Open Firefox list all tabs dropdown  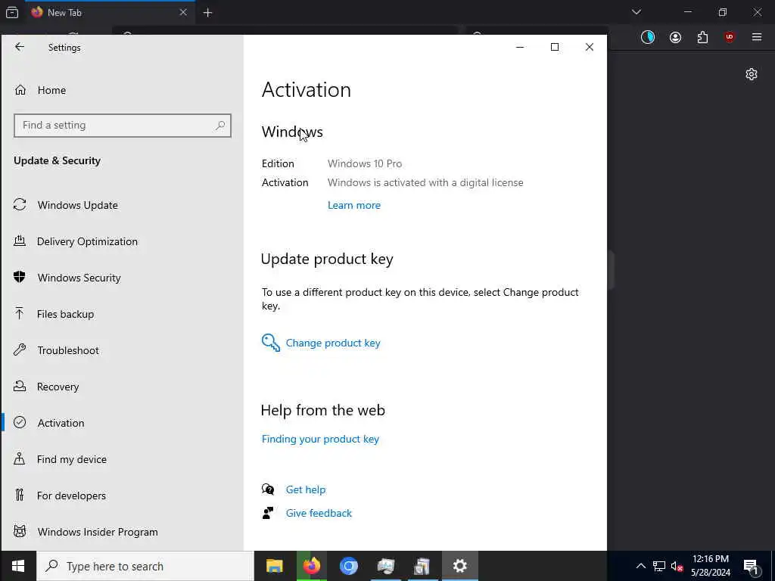pyautogui.click(x=636, y=12)
